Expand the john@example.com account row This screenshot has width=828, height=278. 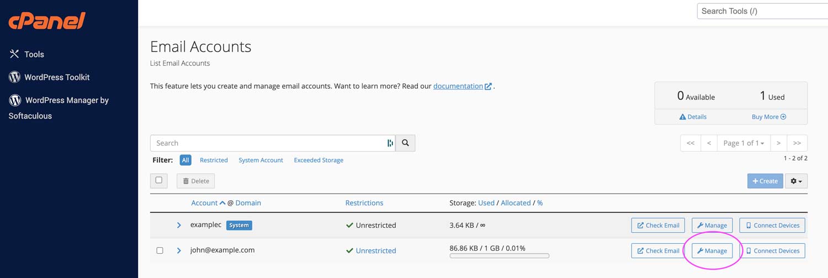point(179,250)
